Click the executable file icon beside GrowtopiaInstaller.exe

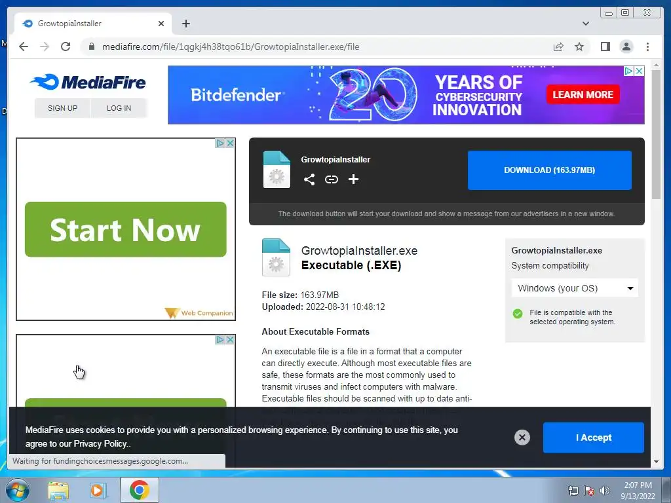click(276, 257)
